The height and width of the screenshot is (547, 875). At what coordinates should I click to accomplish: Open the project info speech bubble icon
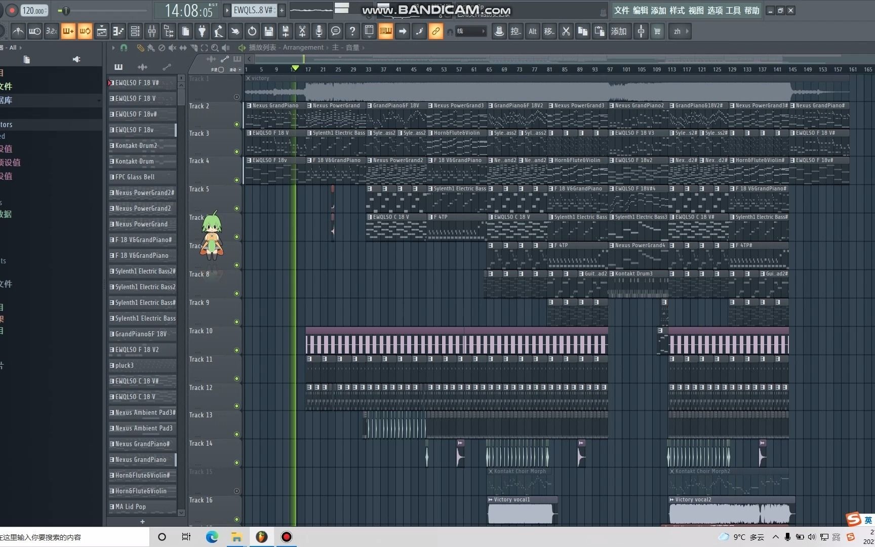(336, 31)
